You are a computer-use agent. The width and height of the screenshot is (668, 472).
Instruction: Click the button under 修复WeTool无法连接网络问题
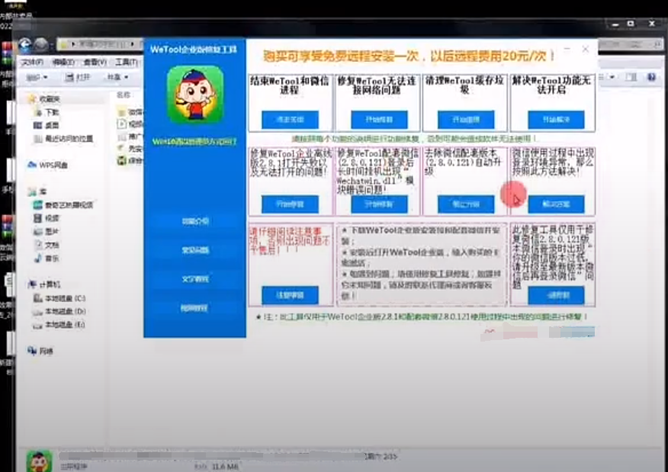pos(379,120)
